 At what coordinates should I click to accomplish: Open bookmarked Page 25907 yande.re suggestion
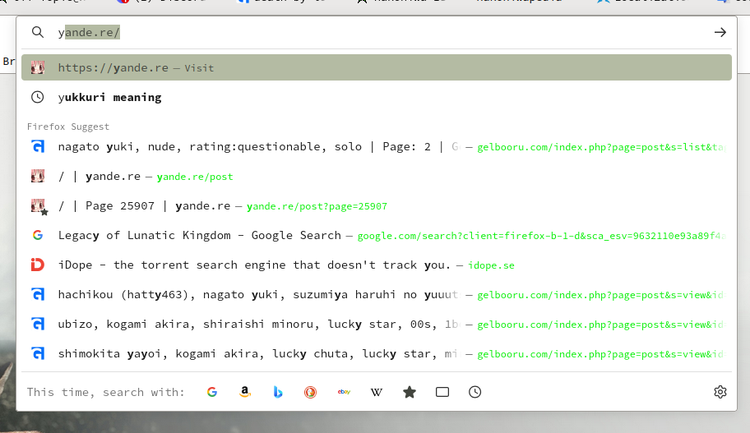377,206
